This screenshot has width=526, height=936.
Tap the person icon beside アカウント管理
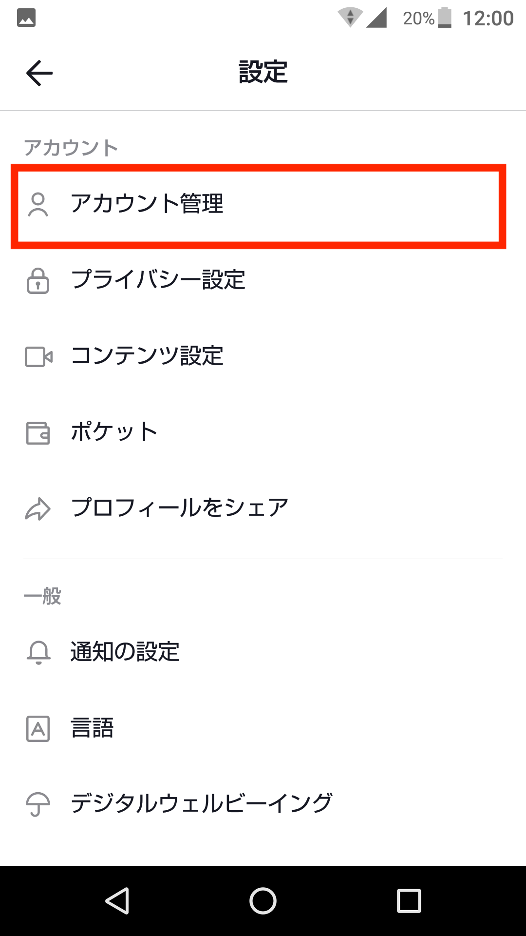tap(38, 204)
